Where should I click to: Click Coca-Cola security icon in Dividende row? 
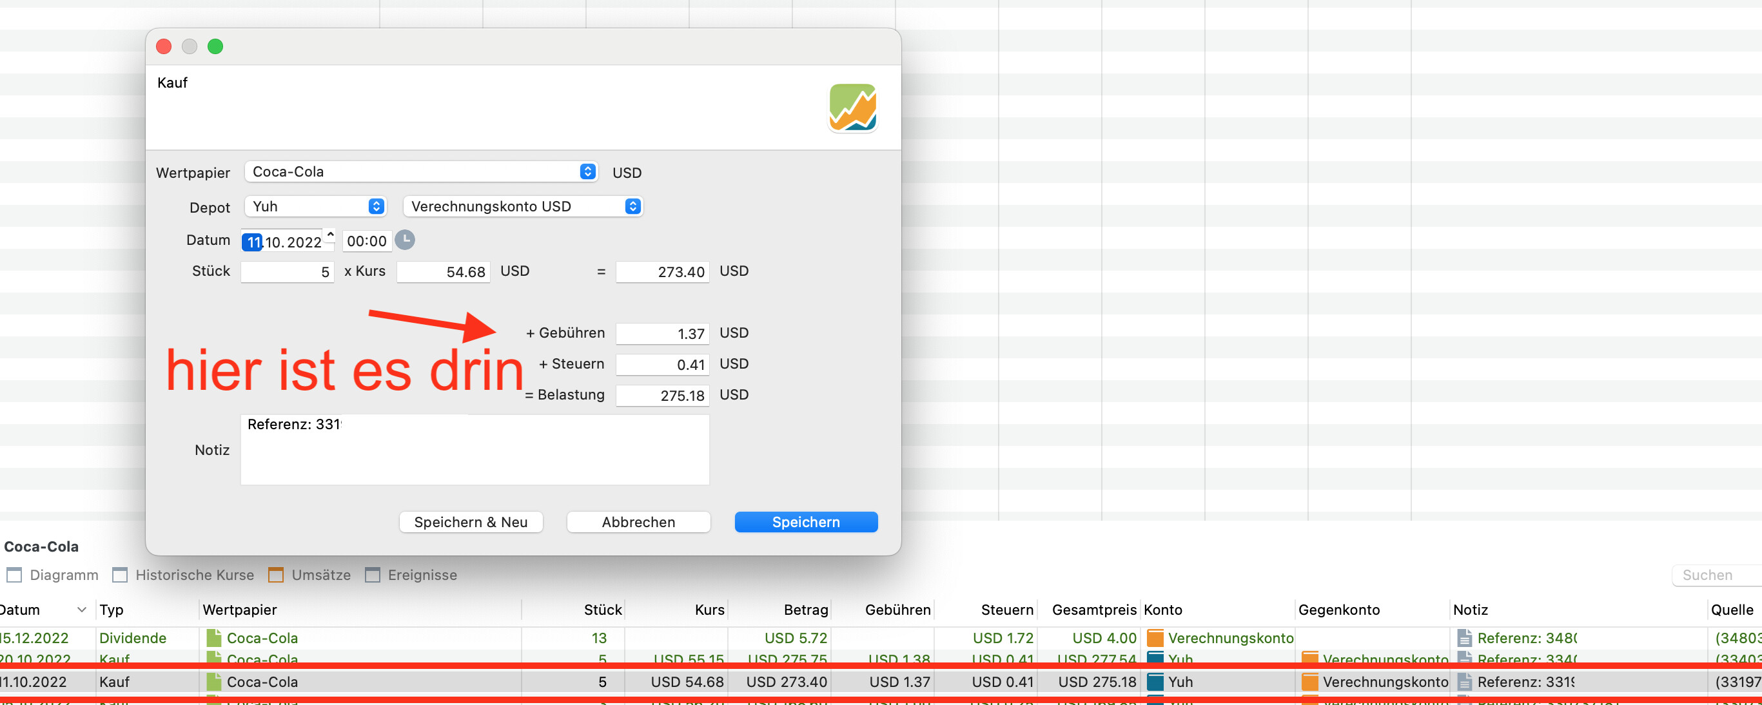pyautogui.click(x=214, y=637)
